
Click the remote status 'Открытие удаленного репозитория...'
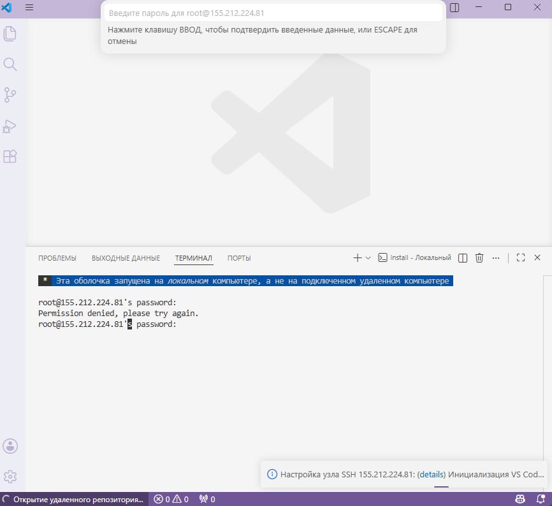coord(74,500)
